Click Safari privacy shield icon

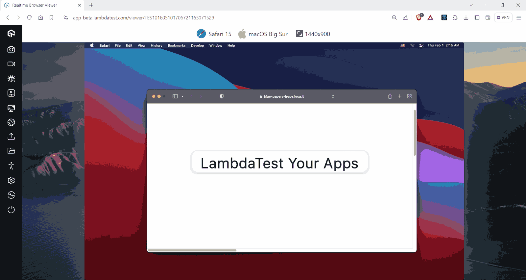(222, 96)
